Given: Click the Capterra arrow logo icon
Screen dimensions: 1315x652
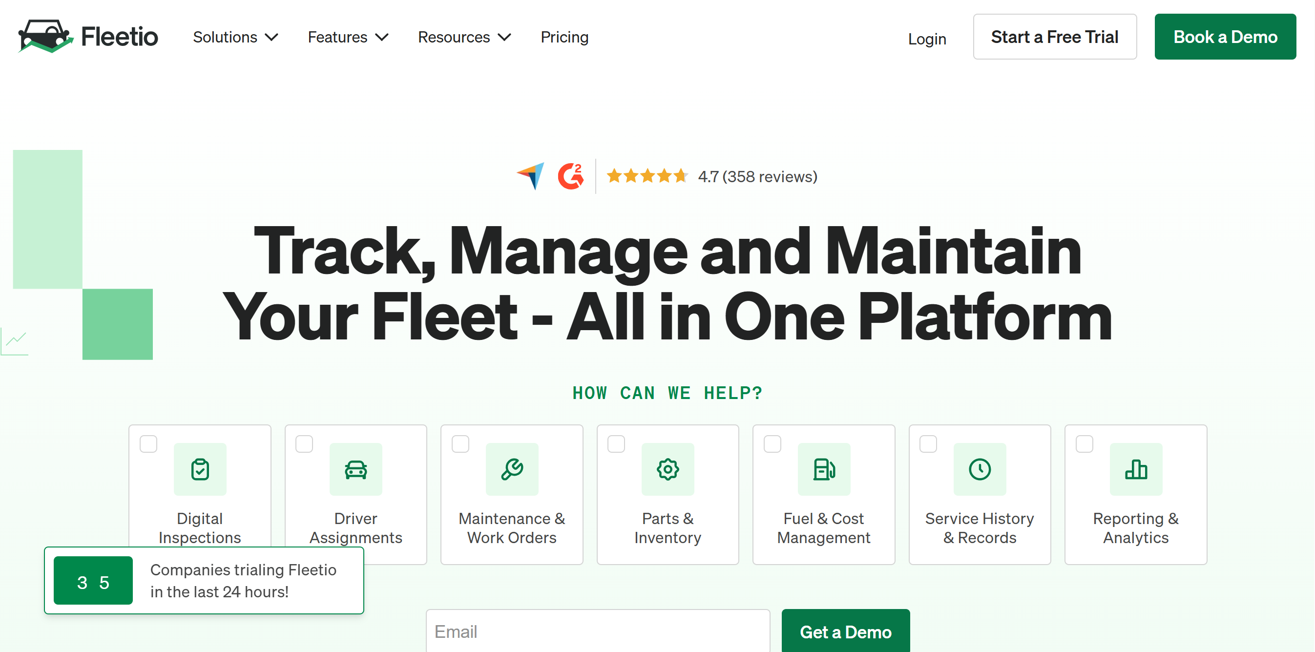Looking at the screenshot, I should 530,176.
